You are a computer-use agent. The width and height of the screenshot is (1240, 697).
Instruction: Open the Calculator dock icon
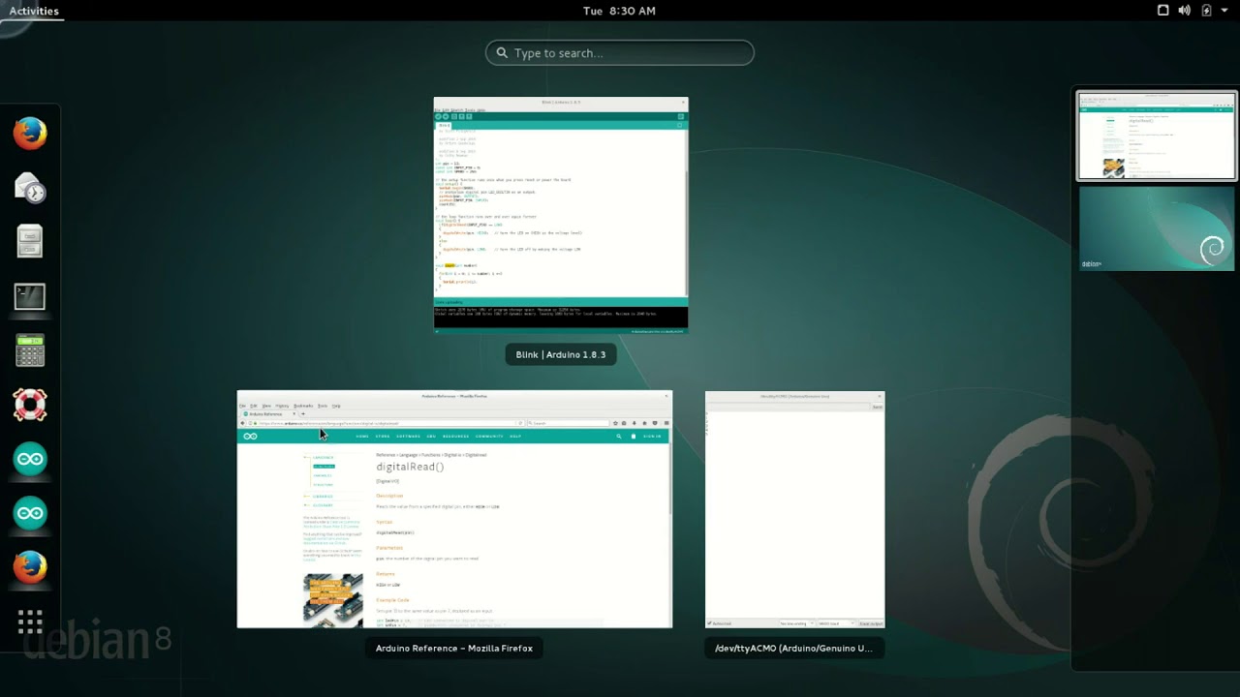click(x=30, y=350)
